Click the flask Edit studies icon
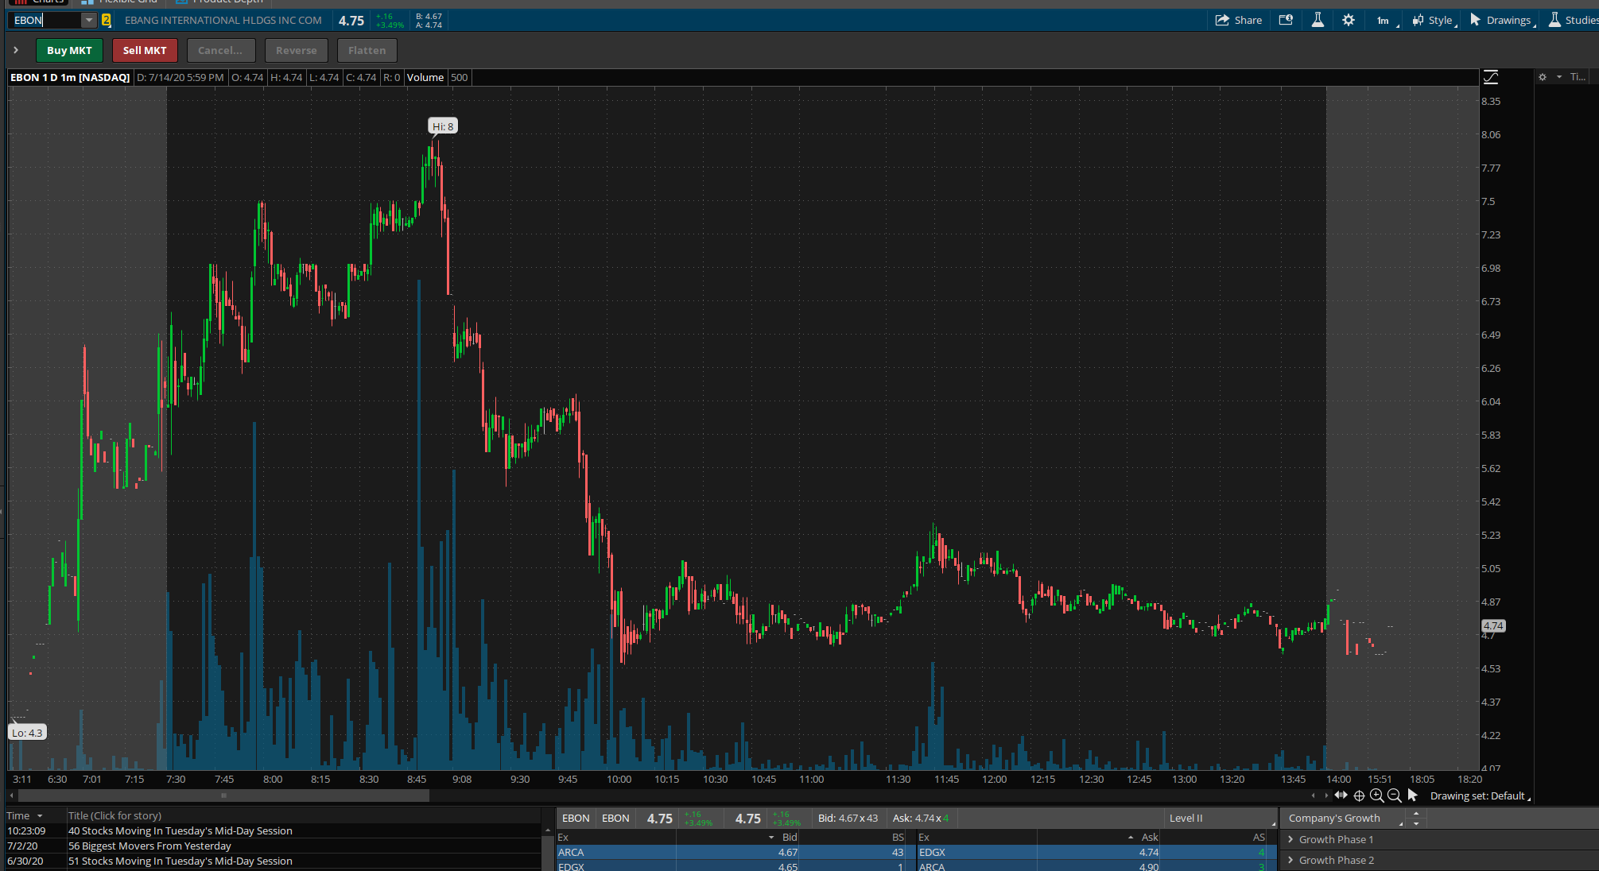The image size is (1599, 871). click(1318, 20)
